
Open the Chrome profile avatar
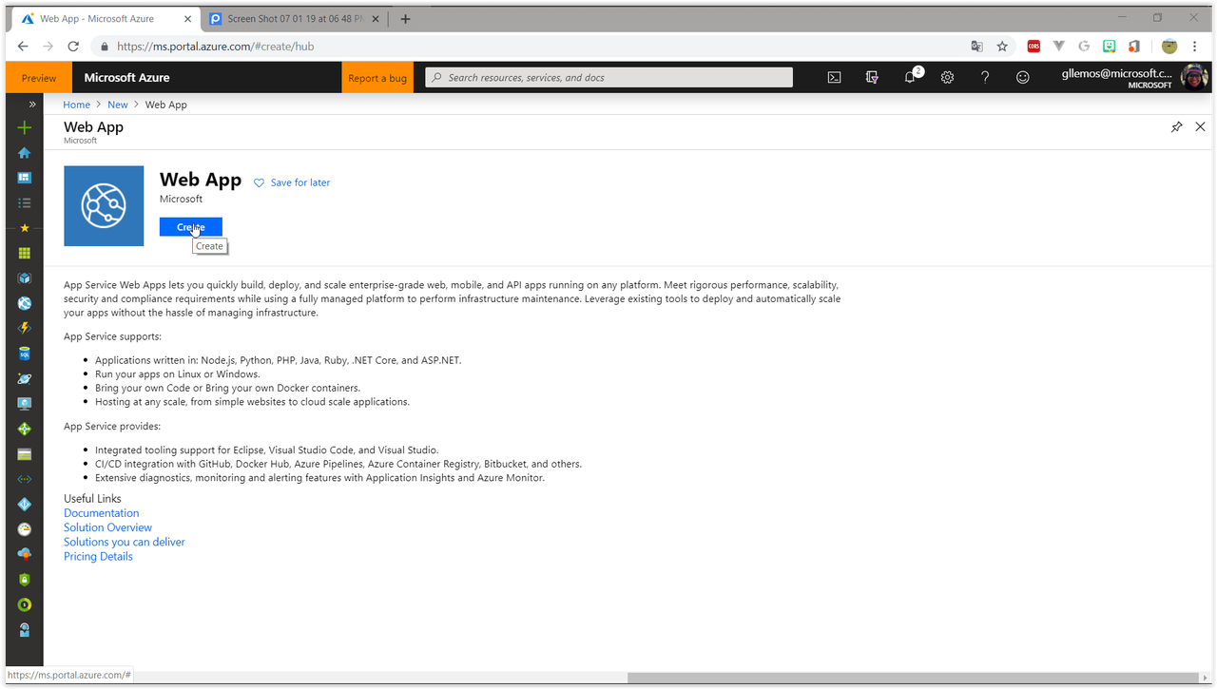[x=1169, y=46]
